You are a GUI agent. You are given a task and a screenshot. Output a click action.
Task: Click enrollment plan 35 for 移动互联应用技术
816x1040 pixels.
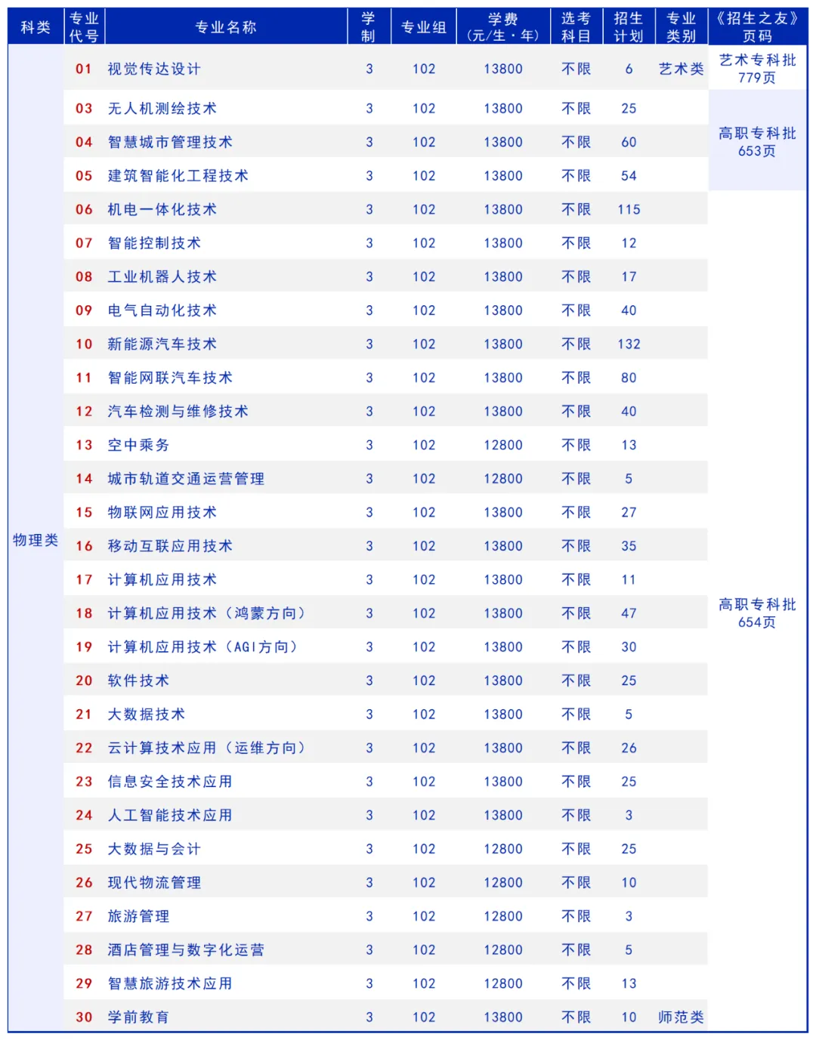tap(629, 546)
